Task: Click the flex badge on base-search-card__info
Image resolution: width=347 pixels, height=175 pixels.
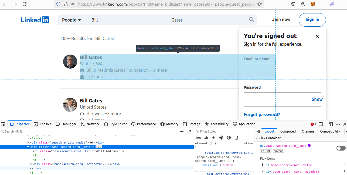Action: point(99,147)
